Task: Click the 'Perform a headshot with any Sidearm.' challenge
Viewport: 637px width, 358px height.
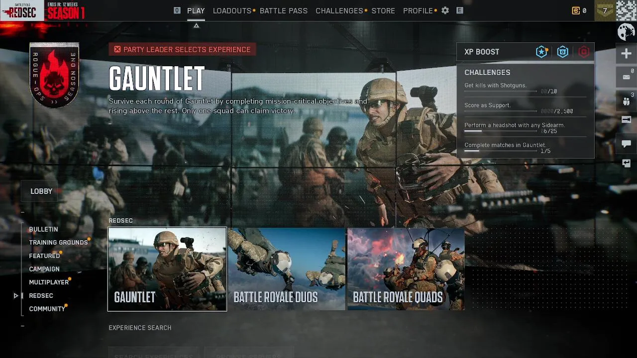Action: click(515, 125)
